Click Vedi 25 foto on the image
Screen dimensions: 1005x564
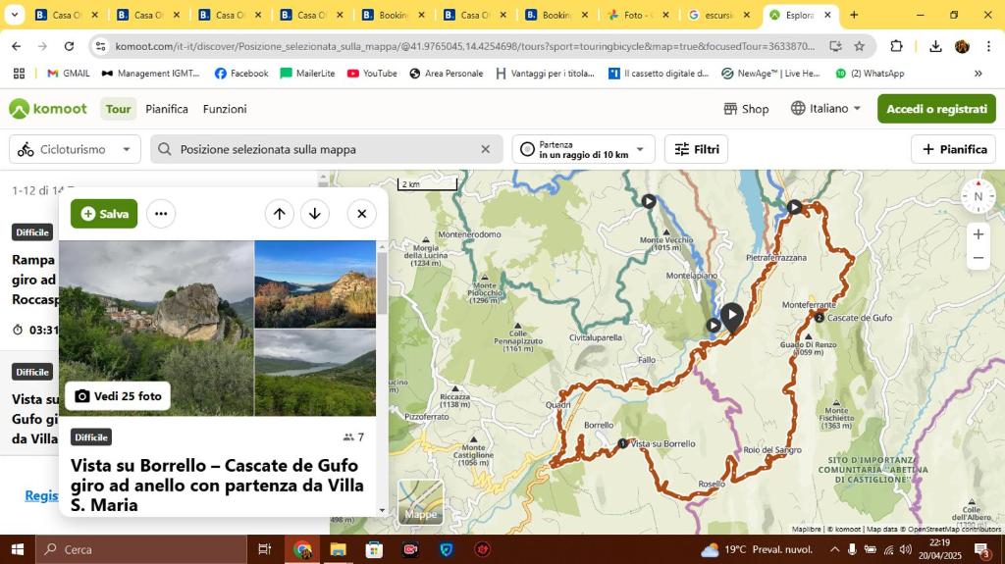click(118, 396)
